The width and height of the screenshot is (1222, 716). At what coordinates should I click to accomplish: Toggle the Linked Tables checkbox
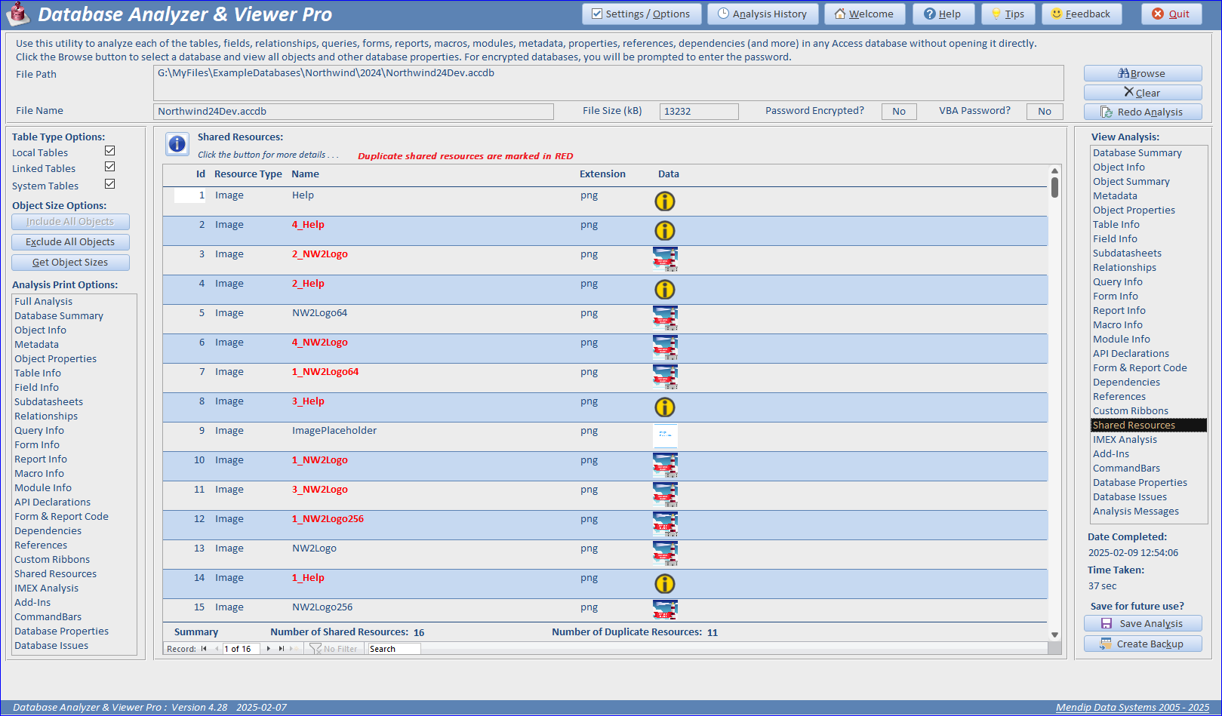pyautogui.click(x=110, y=167)
